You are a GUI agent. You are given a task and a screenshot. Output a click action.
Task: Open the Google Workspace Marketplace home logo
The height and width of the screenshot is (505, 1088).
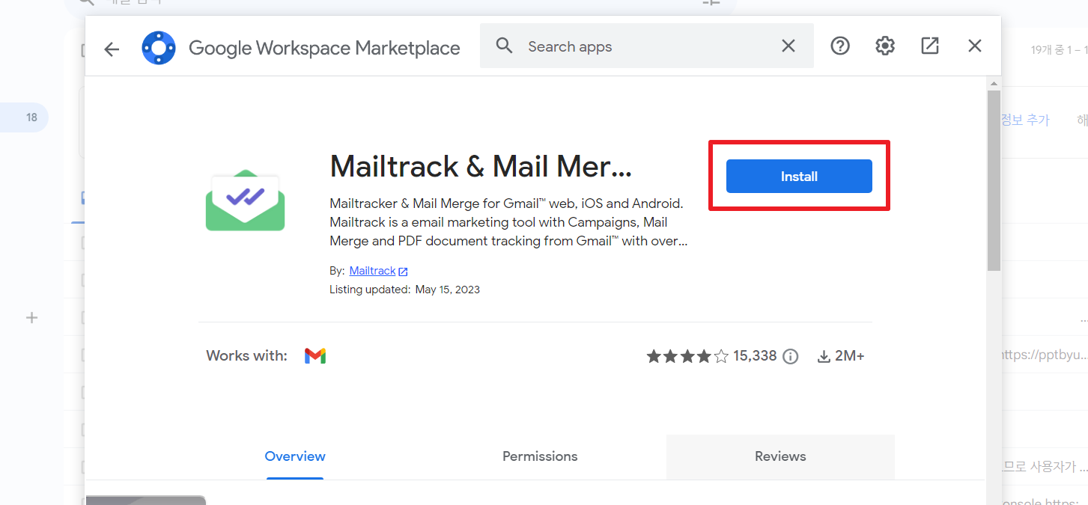(158, 46)
